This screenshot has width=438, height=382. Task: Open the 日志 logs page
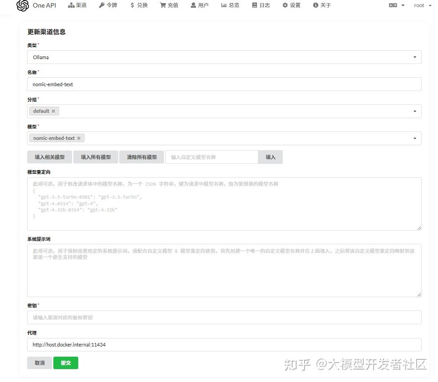pyautogui.click(x=261, y=5)
